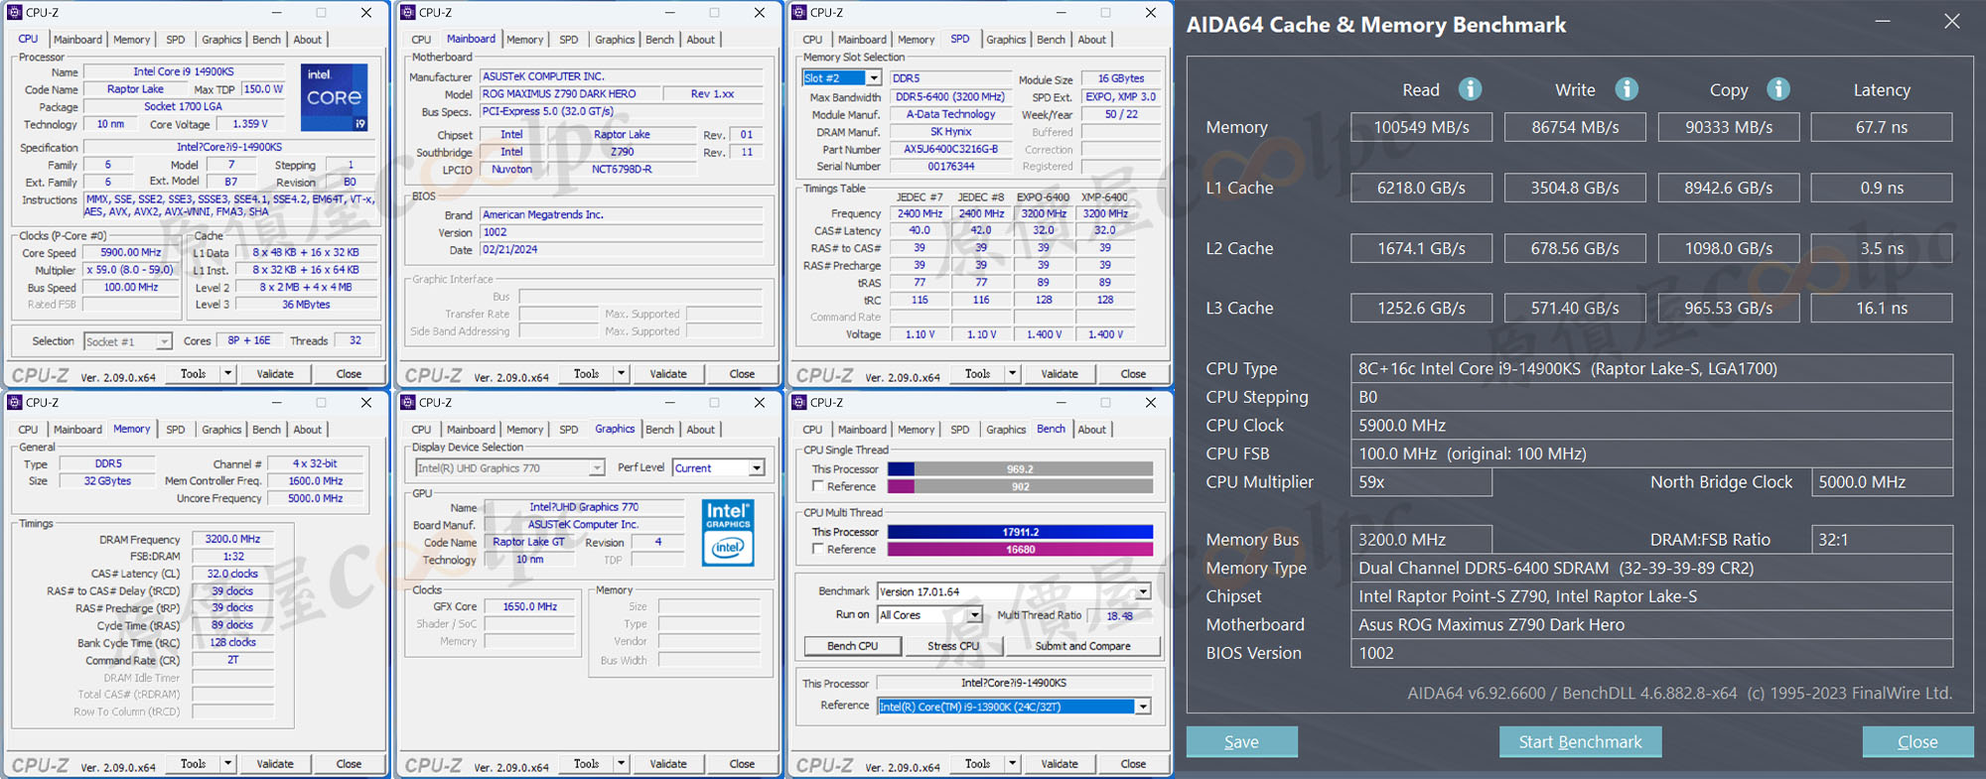Click the Bench CPU button
This screenshot has height=779, width=1986.
(x=853, y=646)
